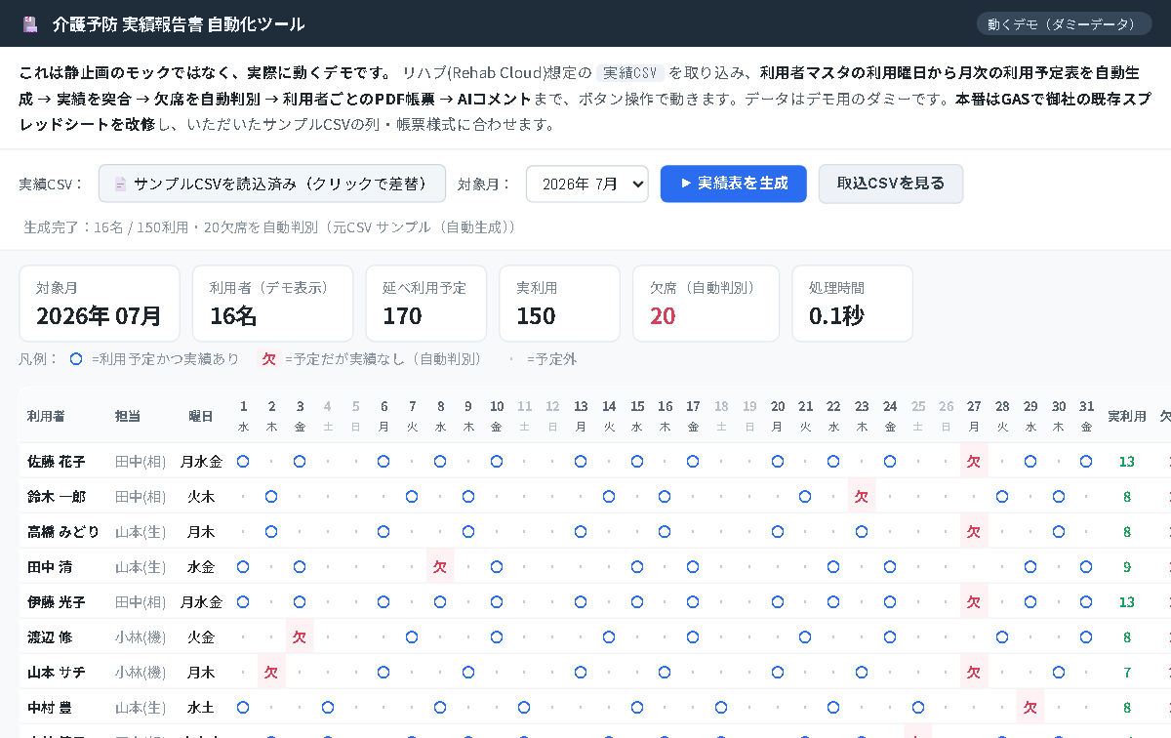1171x738 pixels.
Task: Select the 利用者 16名 stat card
Action: pos(272,304)
